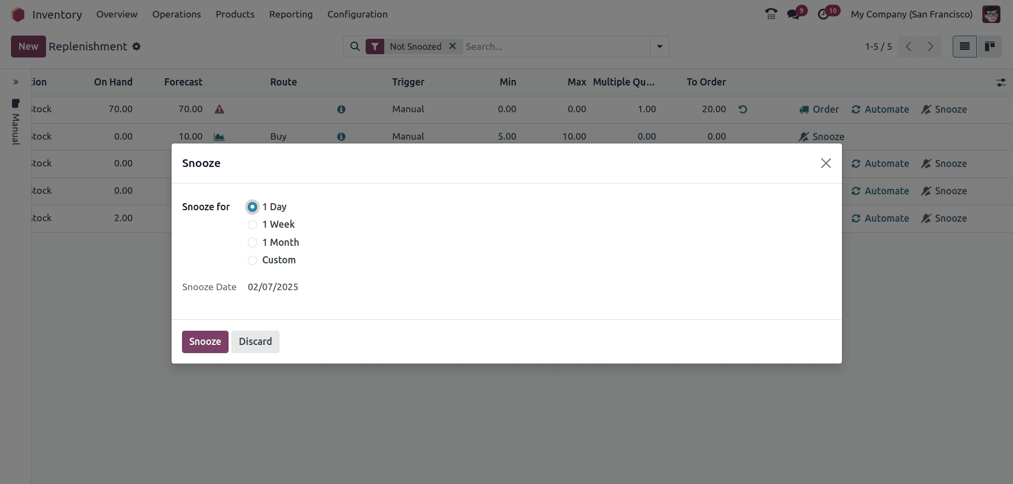Viewport: 1013px width, 484px height.
Task: Click the Discard button
Action: point(255,342)
